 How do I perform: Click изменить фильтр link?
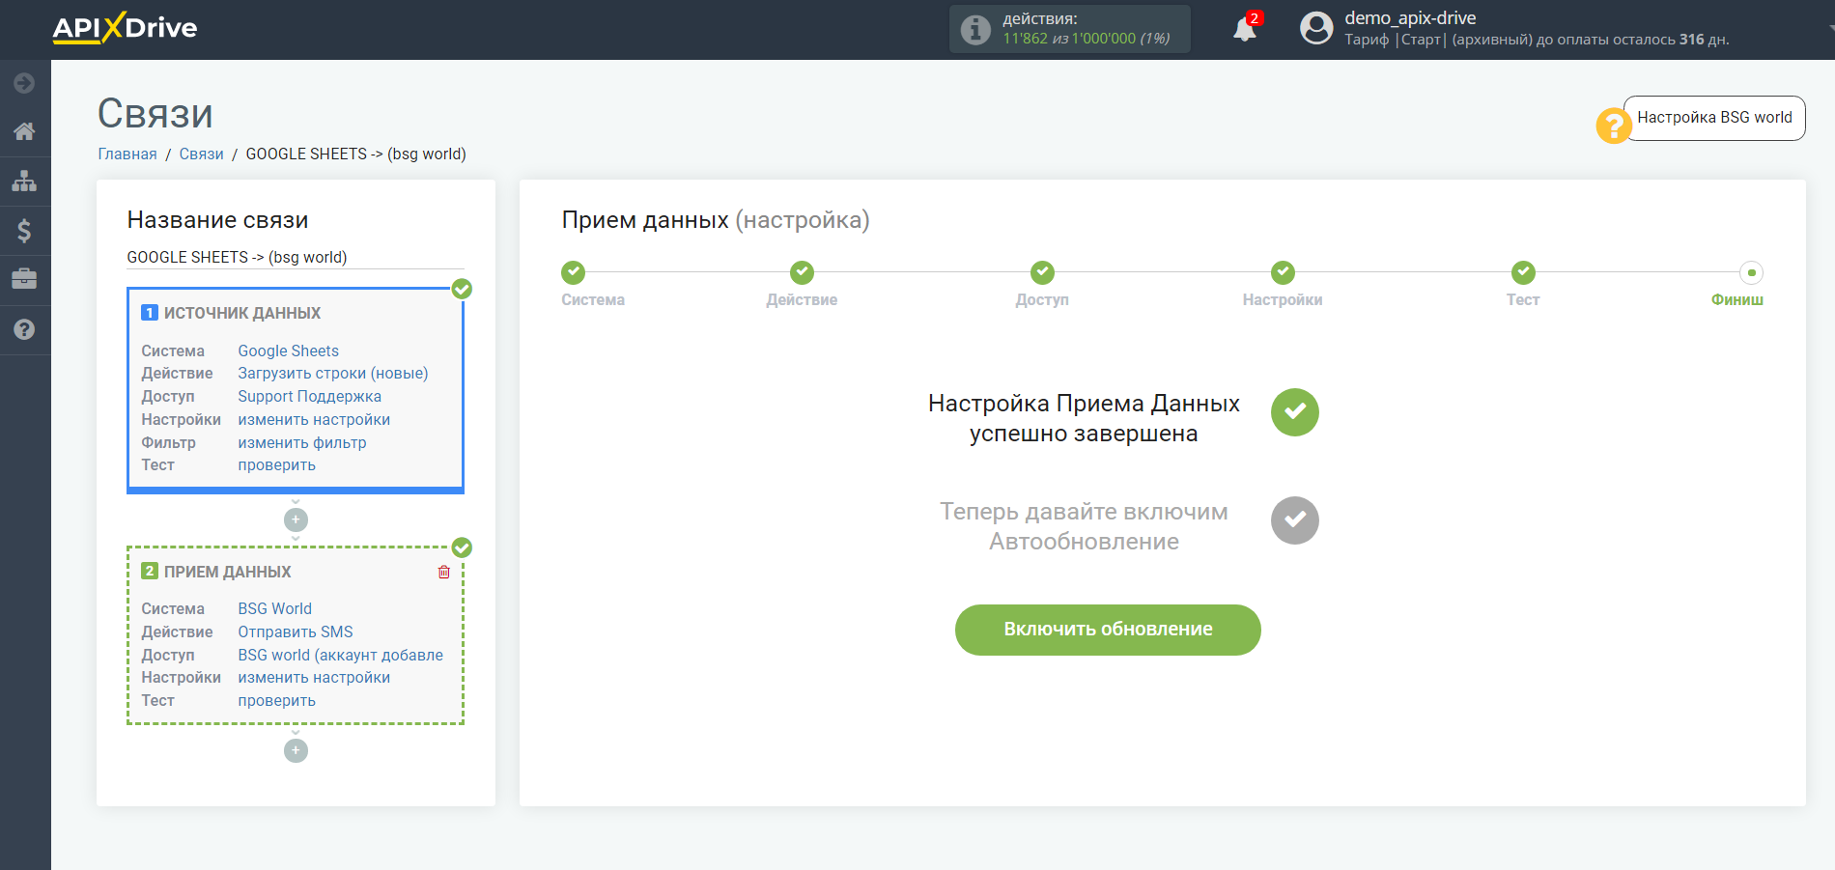(302, 443)
